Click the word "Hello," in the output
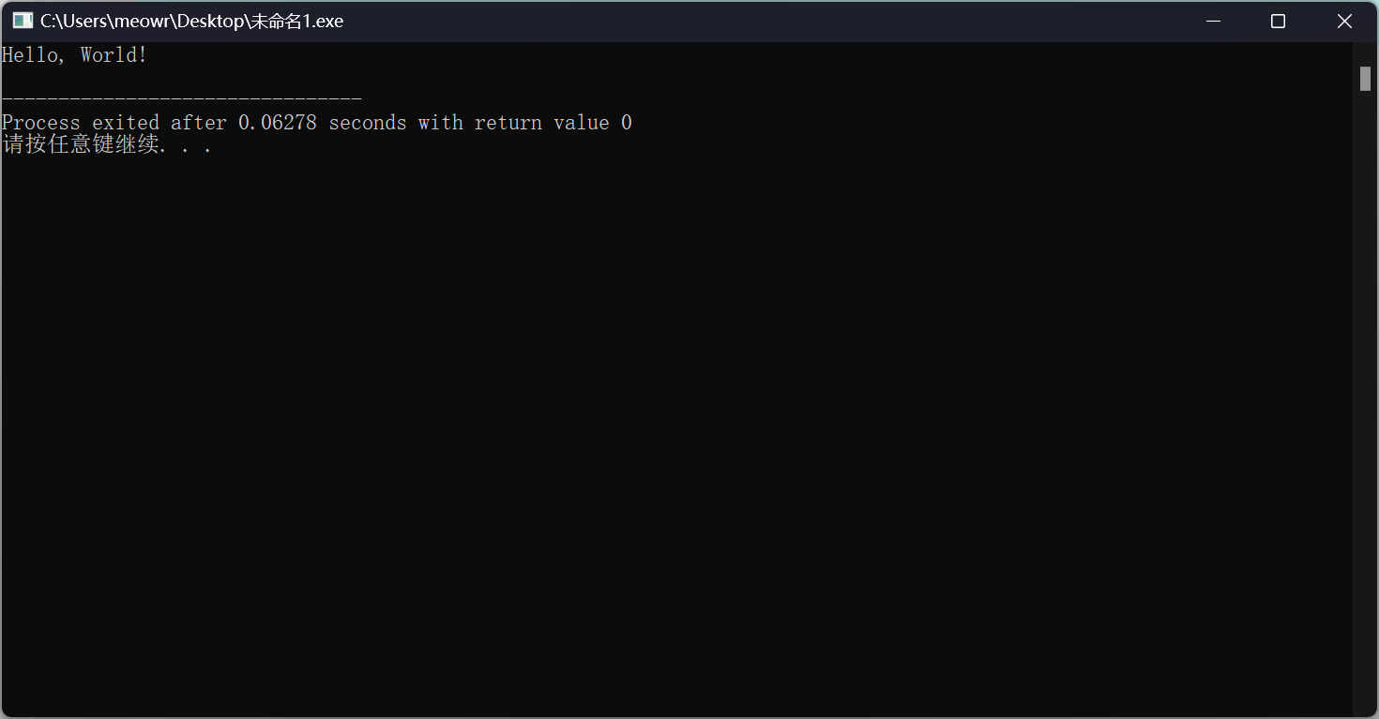The width and height of the screenshot is (1379, 719). tap(34, 55)
